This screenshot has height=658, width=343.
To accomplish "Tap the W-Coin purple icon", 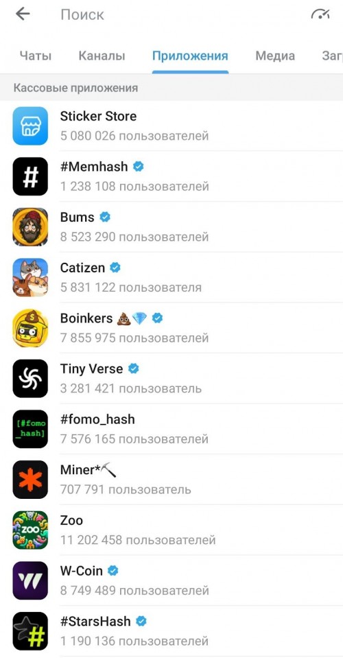I will coord(30,580).
